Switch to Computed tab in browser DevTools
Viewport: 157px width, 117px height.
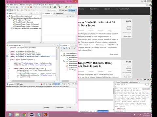pyautogui.click(x=124, y=82)
